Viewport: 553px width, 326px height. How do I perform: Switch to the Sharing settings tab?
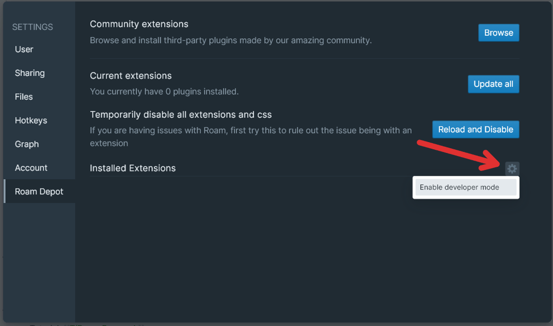30,73
